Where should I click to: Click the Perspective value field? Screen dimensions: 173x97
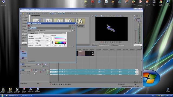click(x=48, y=45)
